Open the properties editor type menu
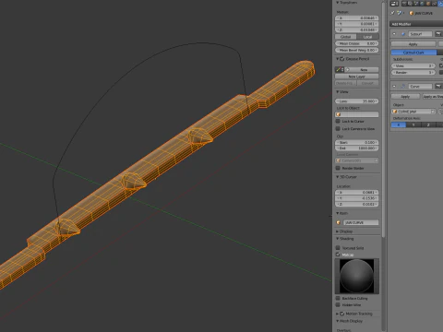443x332 pixels. [394, 4]
